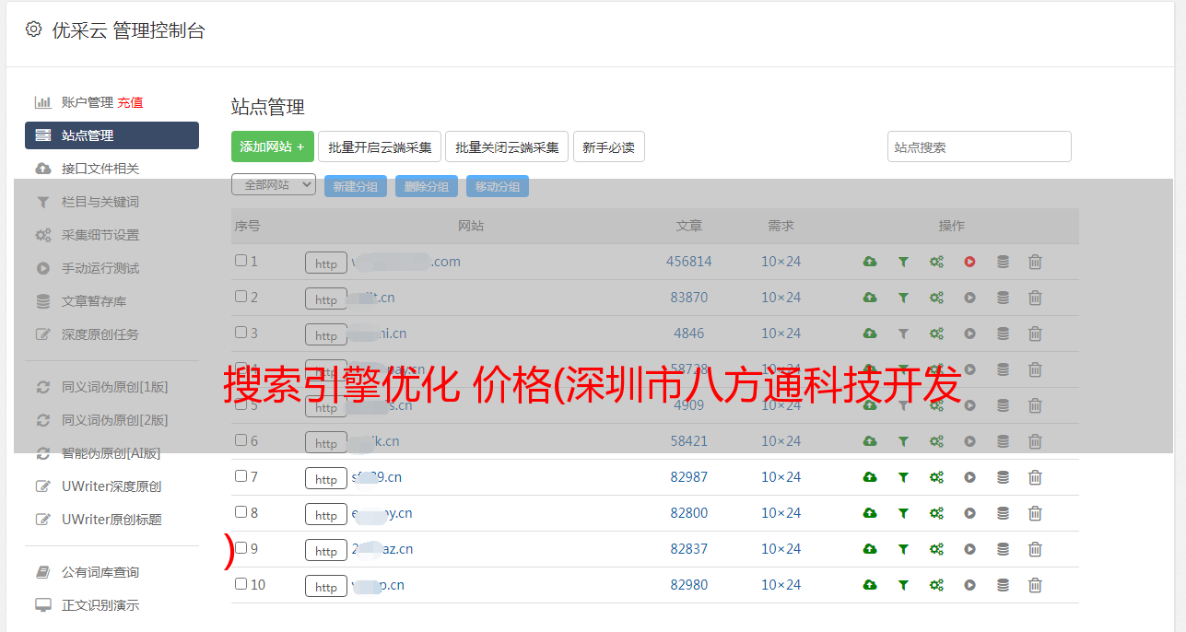The width and height of the screenshot is (1186, 632).
Task: Click the 10×24 demand value in row 10
Action: tap(781, 585)
